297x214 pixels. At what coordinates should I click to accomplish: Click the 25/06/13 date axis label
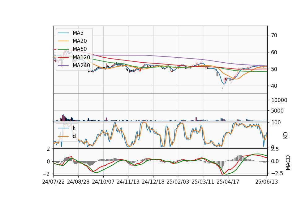click(x=267, y=182)
